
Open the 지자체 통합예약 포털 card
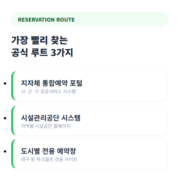pos(89,86)
